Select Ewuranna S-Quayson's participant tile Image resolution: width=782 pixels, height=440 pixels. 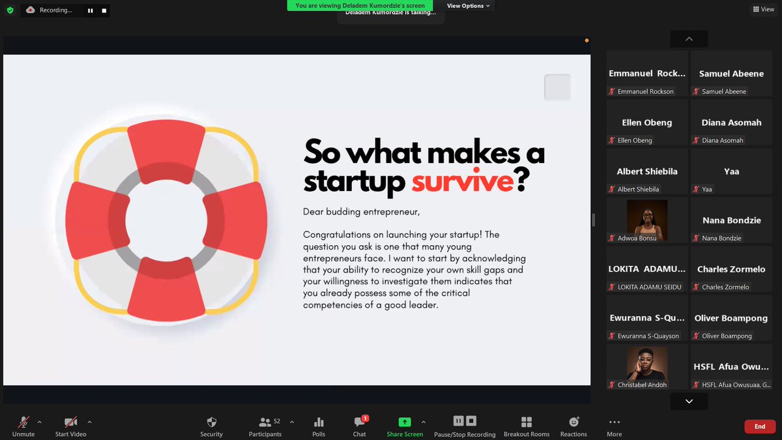tap(647, 318)
